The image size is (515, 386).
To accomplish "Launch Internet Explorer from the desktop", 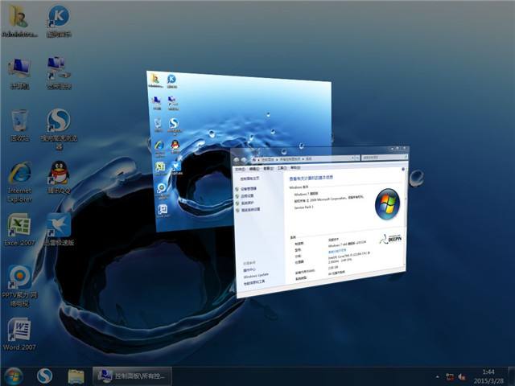I will click(x=19, y=183).
